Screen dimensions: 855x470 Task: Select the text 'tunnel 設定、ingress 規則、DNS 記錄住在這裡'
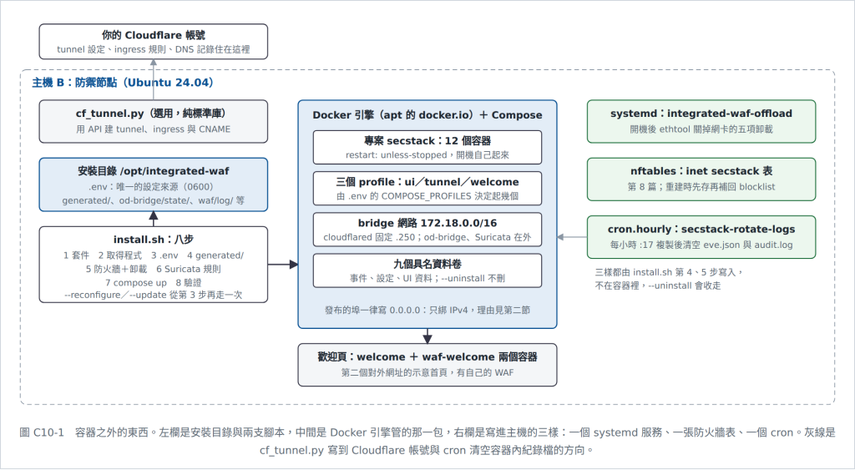(154, 49)
